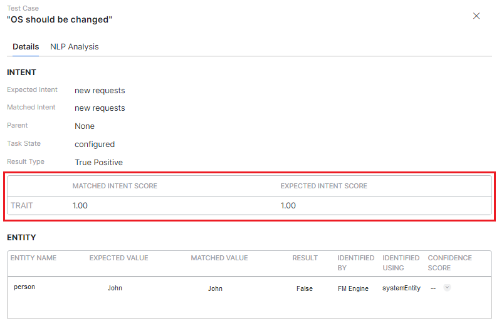Click the RESULT column header
The image size is (504, 326).
(x=305, y=258)
